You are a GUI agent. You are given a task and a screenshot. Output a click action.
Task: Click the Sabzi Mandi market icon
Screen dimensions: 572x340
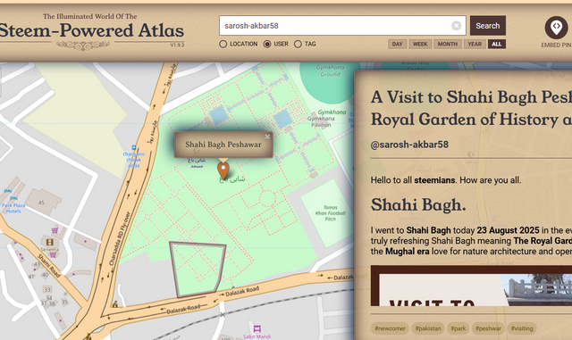point(257,328)
